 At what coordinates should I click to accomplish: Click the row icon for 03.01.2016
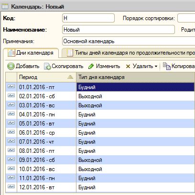click(11, 104)
